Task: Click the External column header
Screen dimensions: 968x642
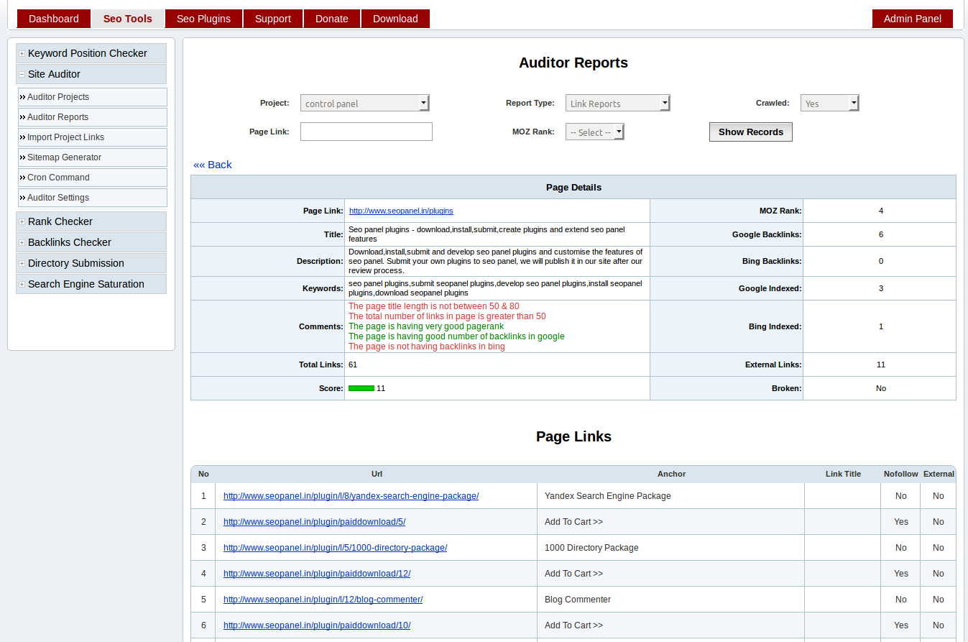Action: [x=939, y=474]
